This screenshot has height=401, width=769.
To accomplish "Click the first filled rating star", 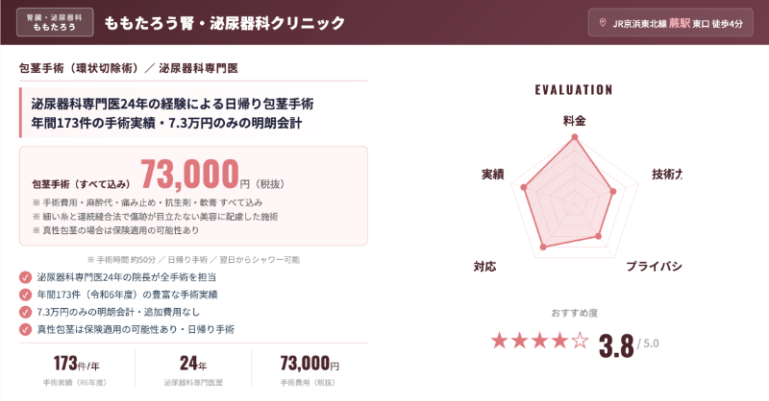I will coord(499,340).
